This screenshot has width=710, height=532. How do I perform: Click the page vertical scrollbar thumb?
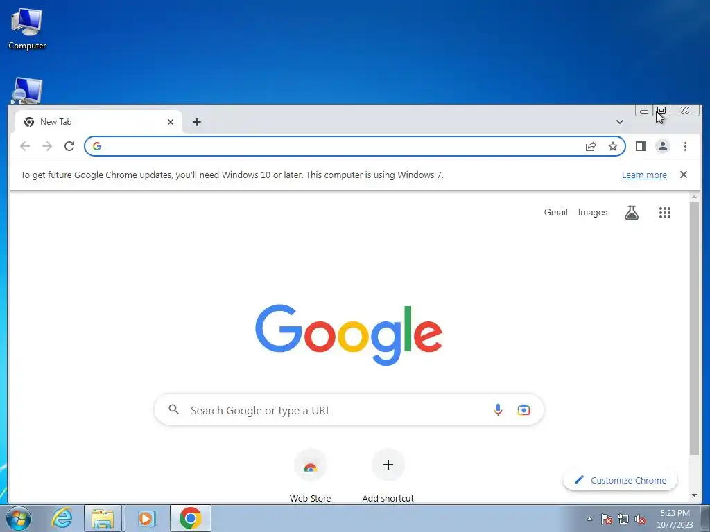pos(693,328)
